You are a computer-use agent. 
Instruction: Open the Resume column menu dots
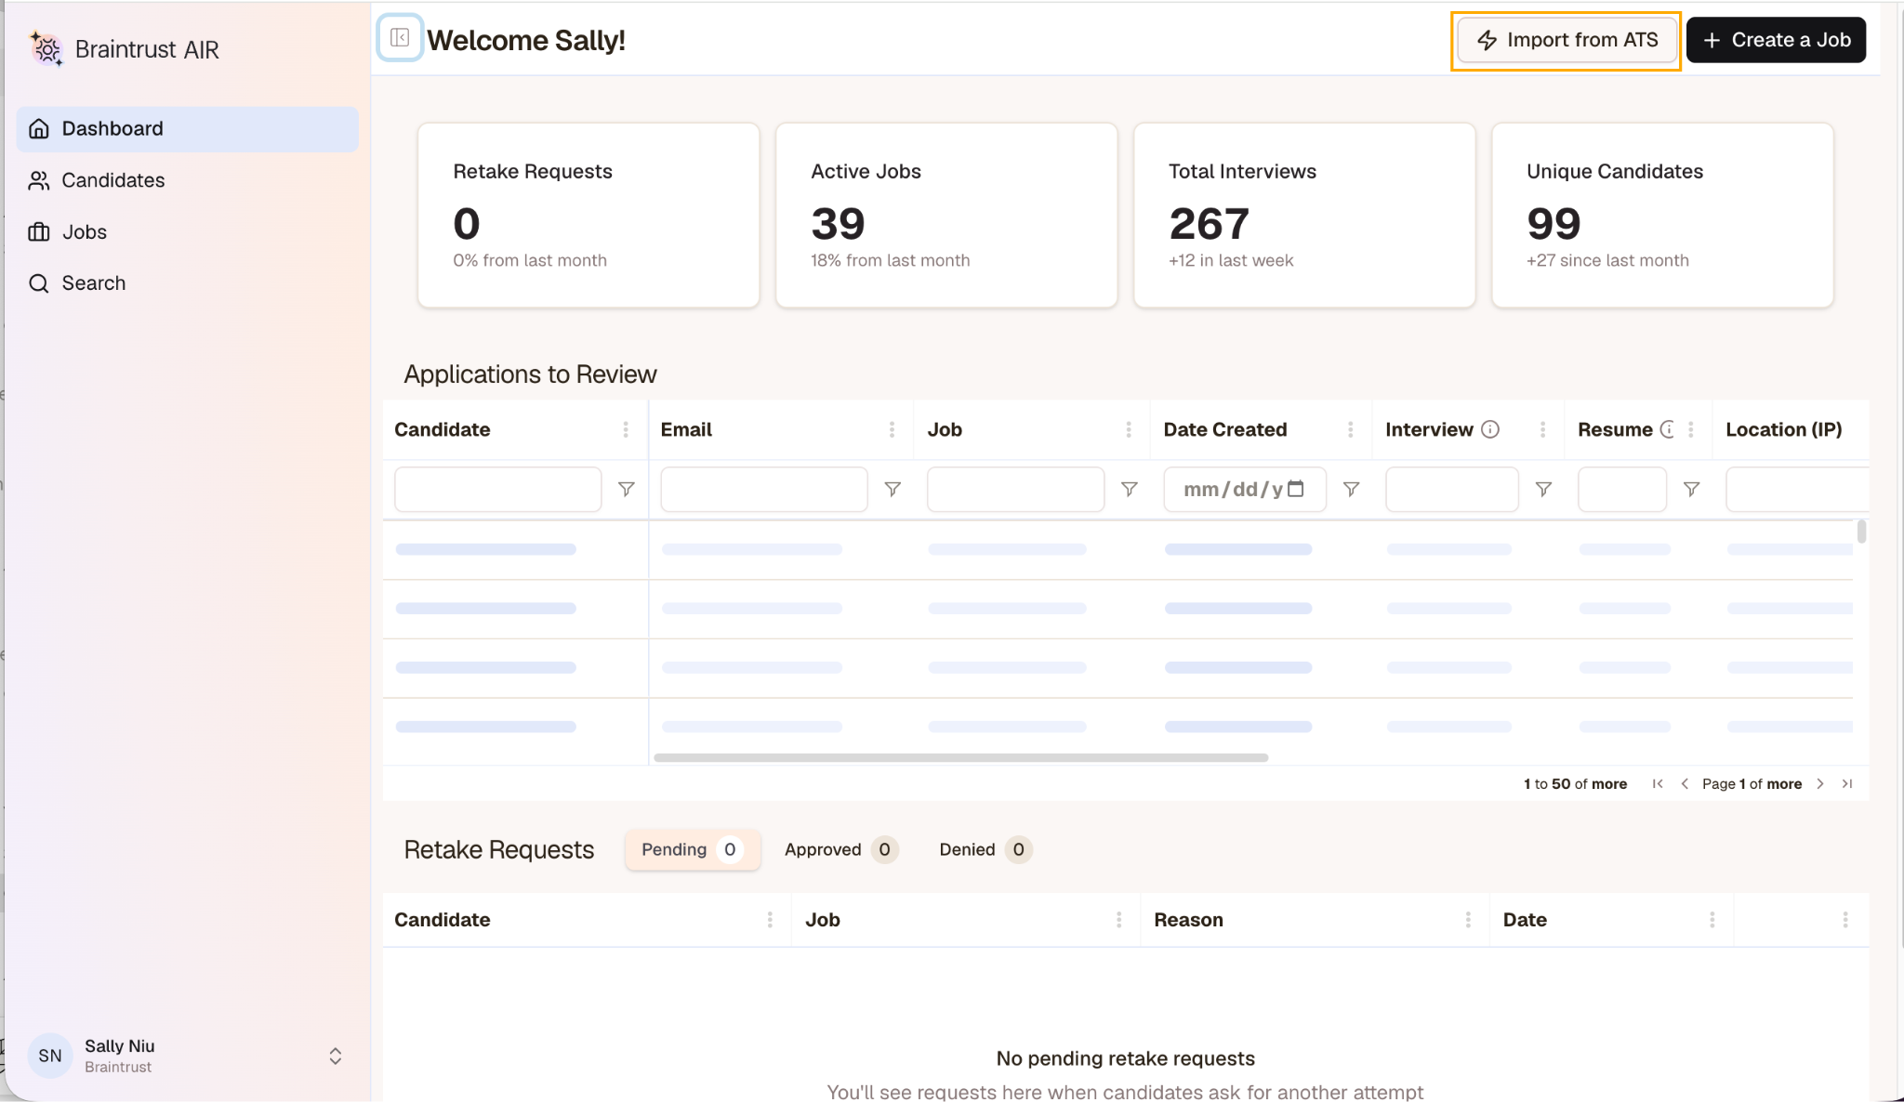pyautogui.click(x=1691, y=429)
